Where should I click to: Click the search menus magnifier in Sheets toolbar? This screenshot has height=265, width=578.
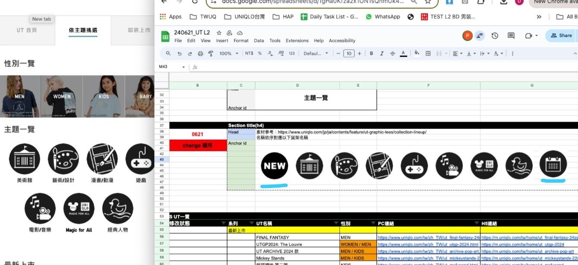tap(168, 54)
